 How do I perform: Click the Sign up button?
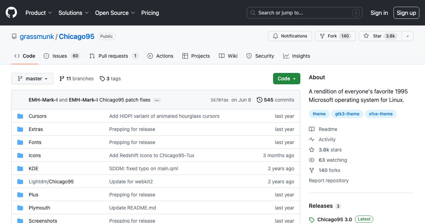(x=406, y=12)
